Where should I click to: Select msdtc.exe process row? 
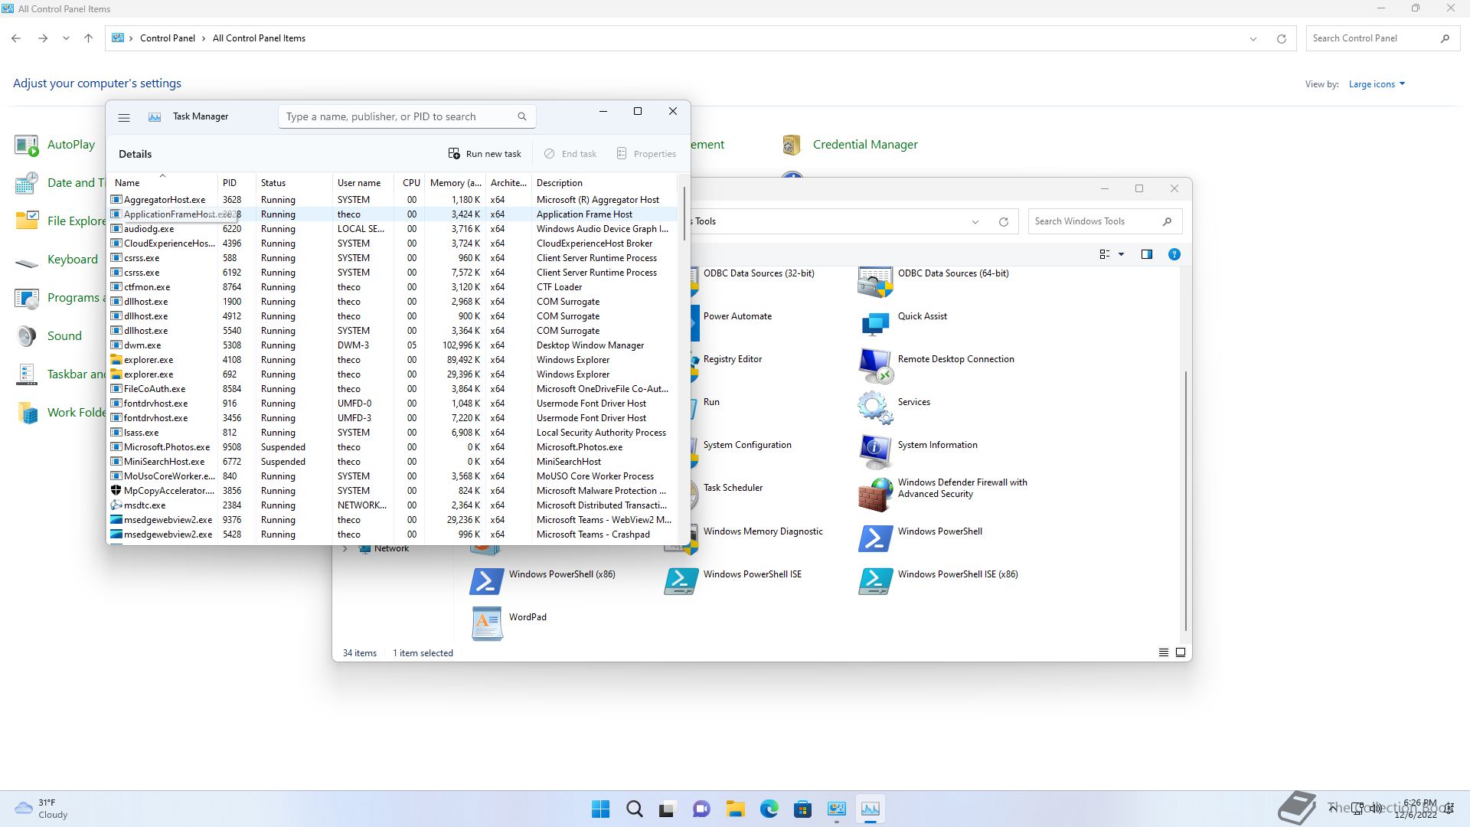392,505
